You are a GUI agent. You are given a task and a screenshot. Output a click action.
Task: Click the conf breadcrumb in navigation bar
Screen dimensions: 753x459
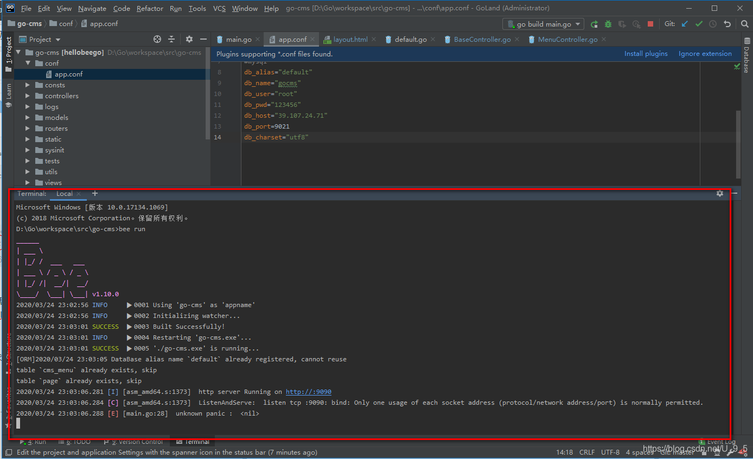[x=61, y=24]
